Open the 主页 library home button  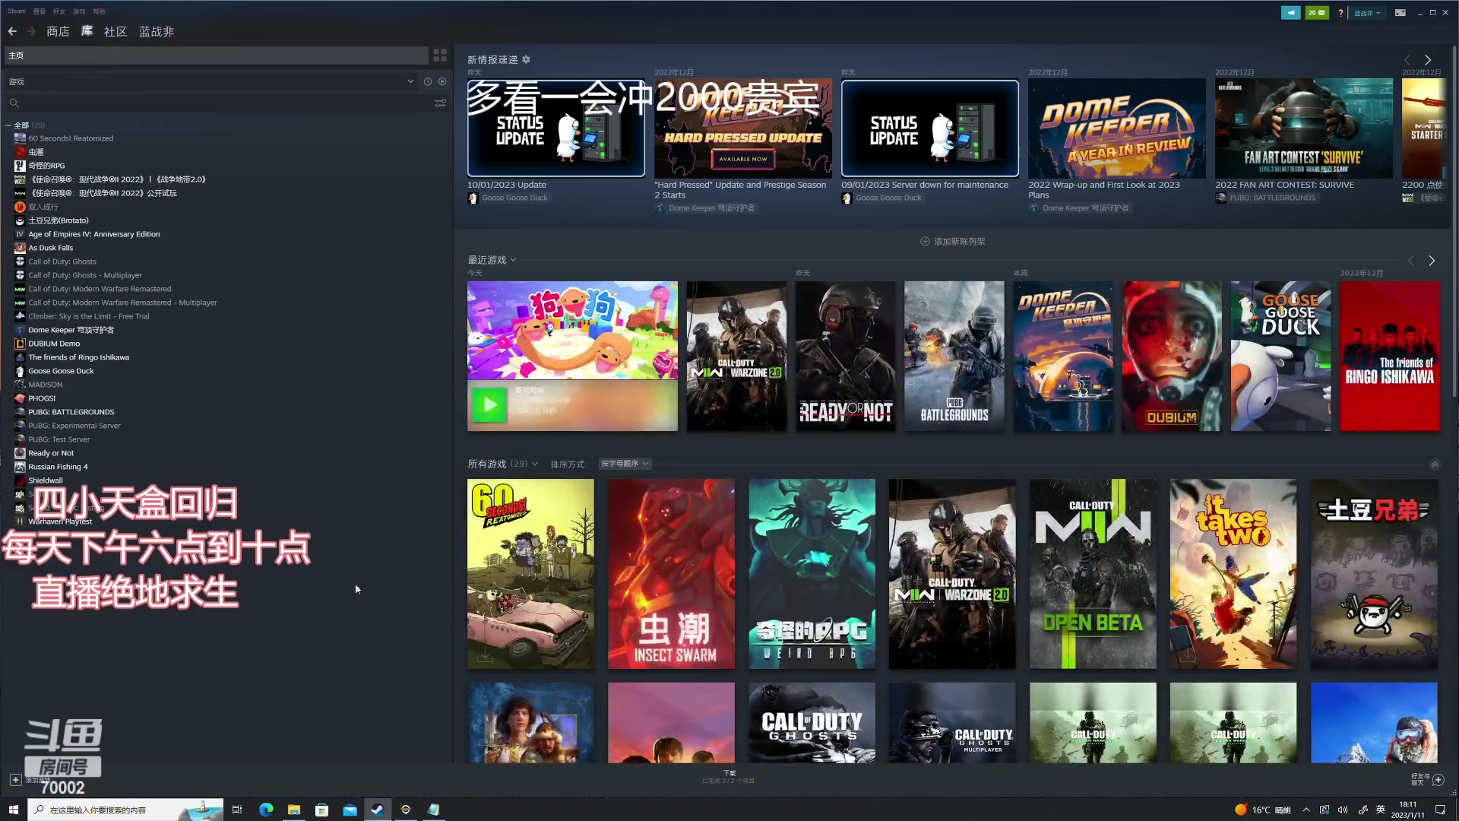[x=217, y=55]
